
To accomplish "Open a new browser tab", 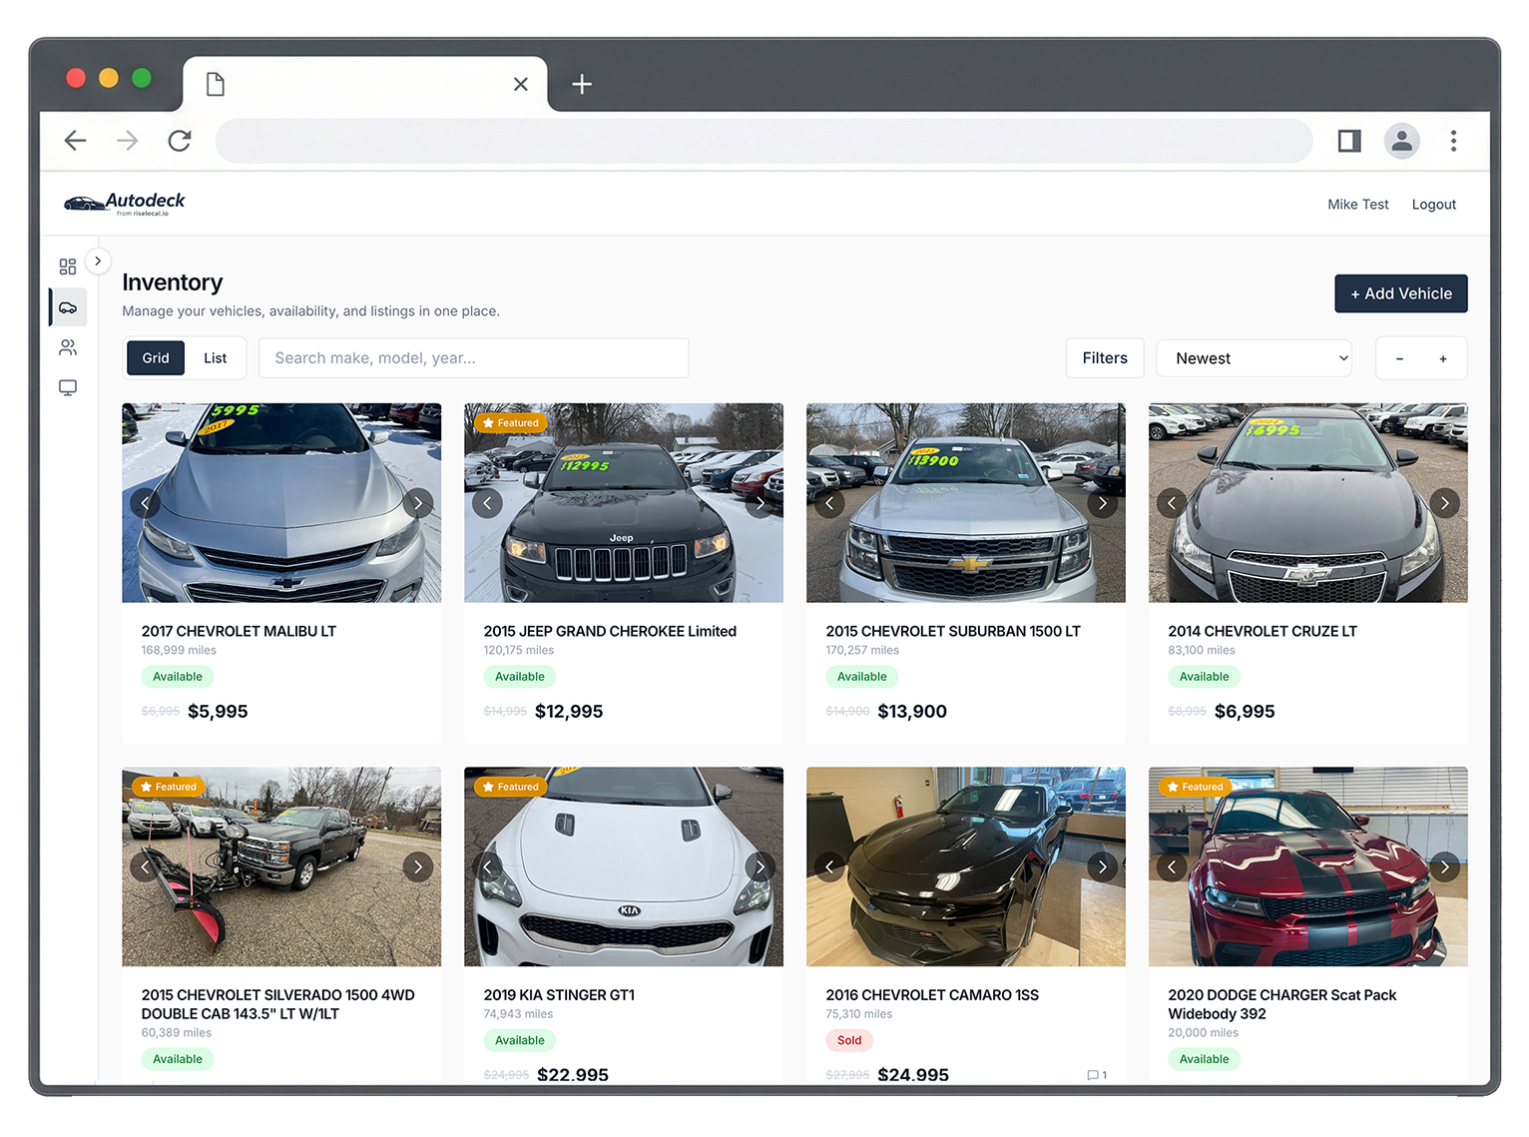I will pos(582,84).
